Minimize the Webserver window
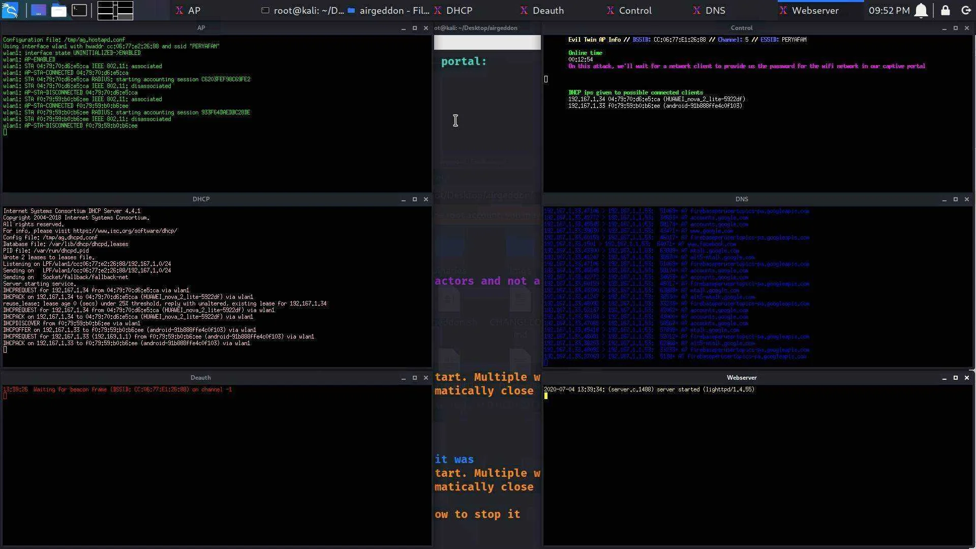Viewport: 976px width, 549px height. click(x=944, y=378)
